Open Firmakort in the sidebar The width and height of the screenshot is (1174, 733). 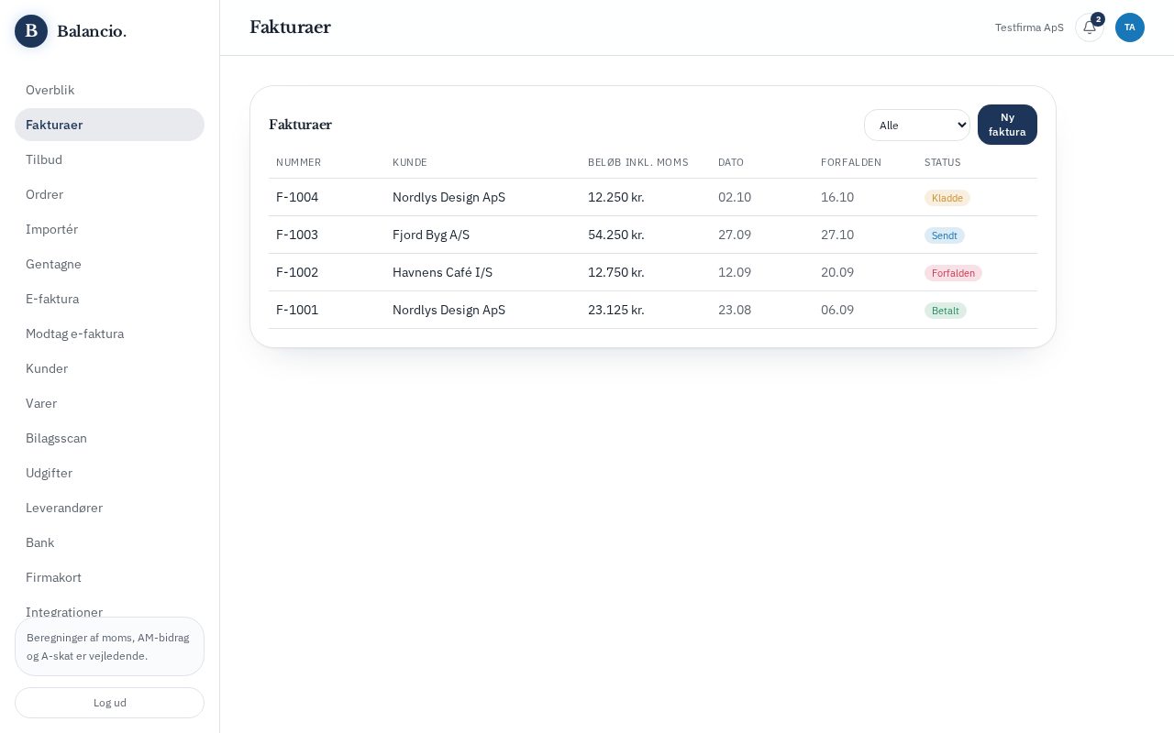click(109, 577)
